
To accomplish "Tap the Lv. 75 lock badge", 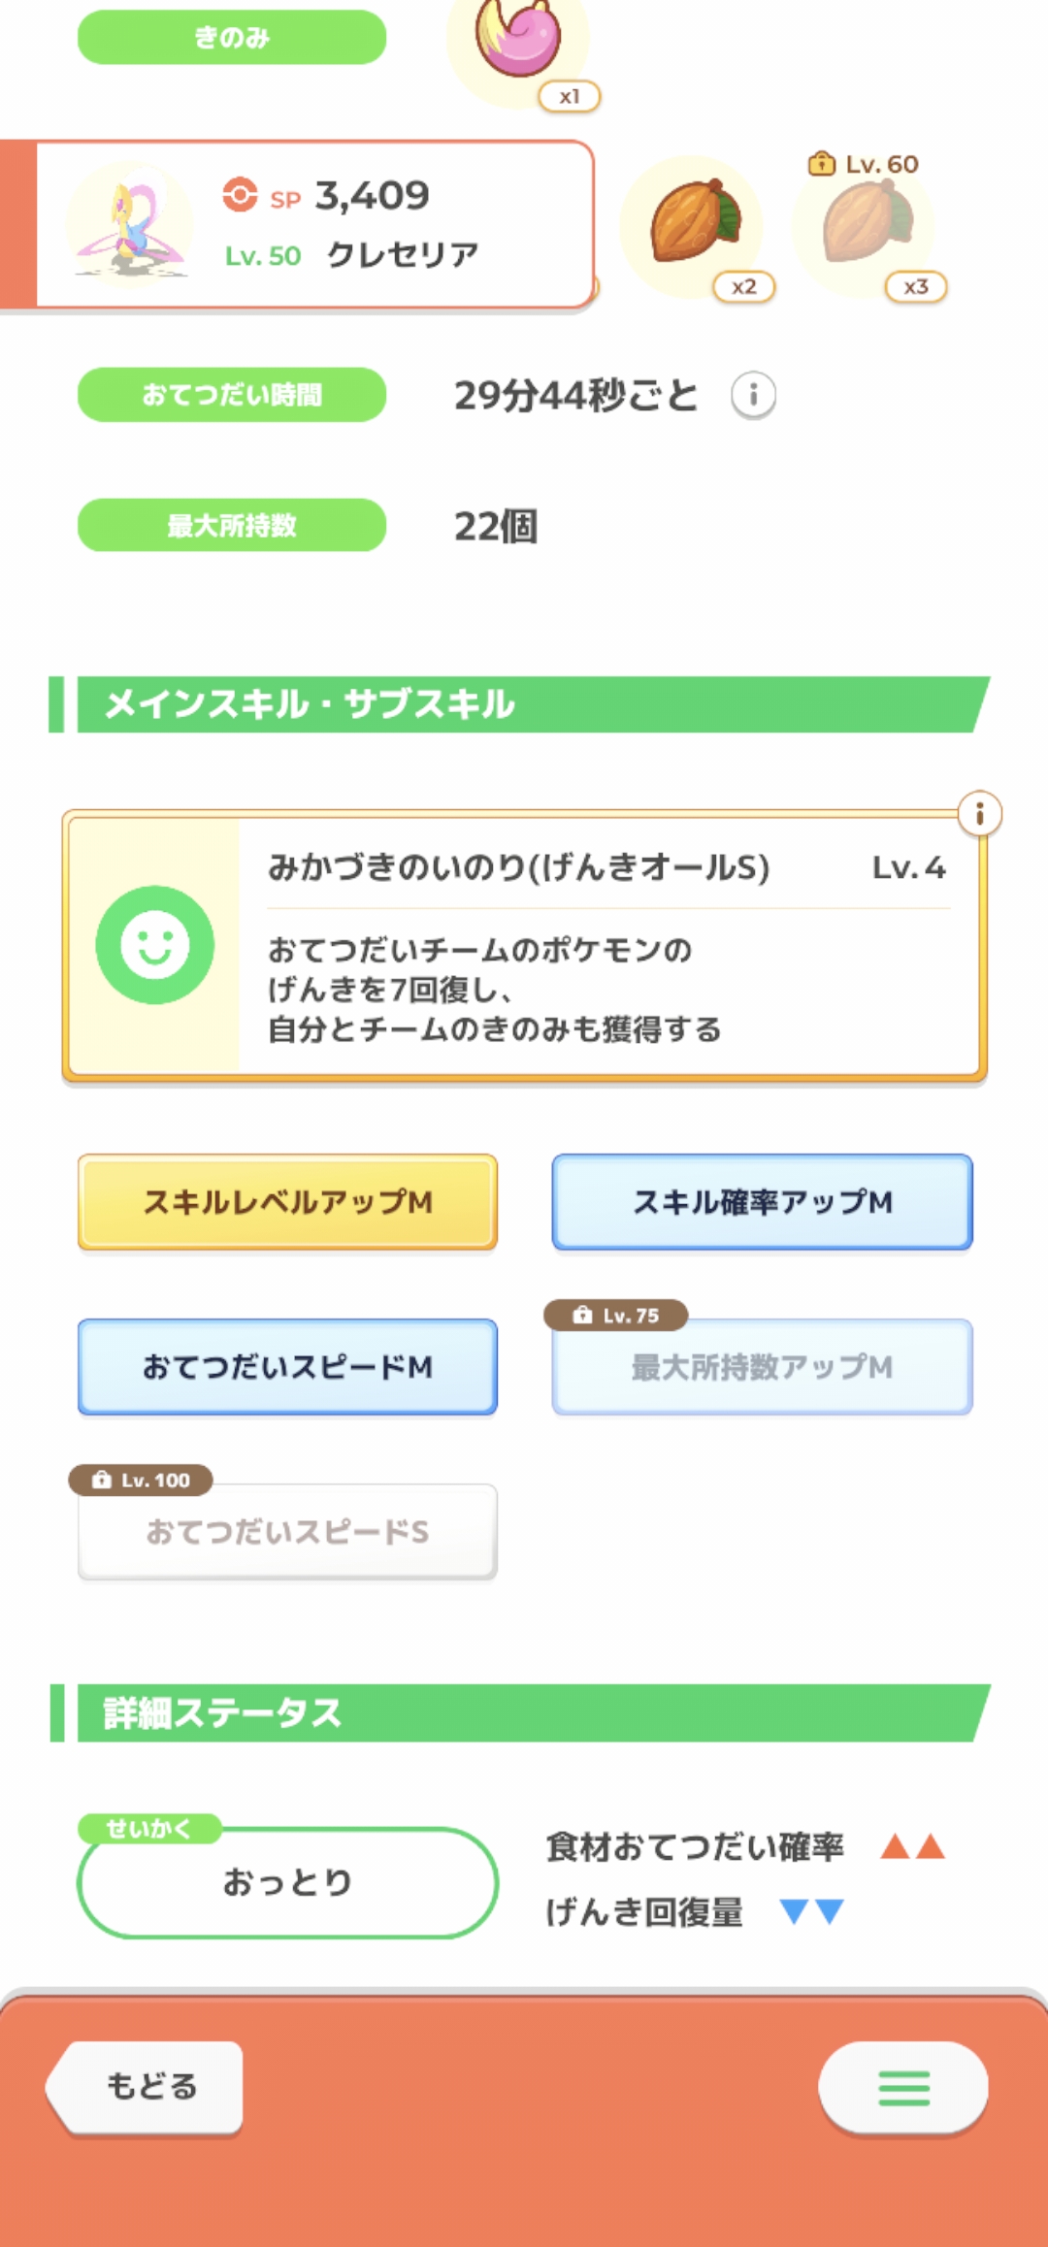I will pyautogui.click(x=616, y=1316).
